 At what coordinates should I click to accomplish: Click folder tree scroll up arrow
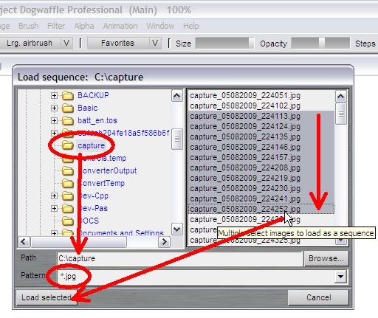(x=177, y=96)
